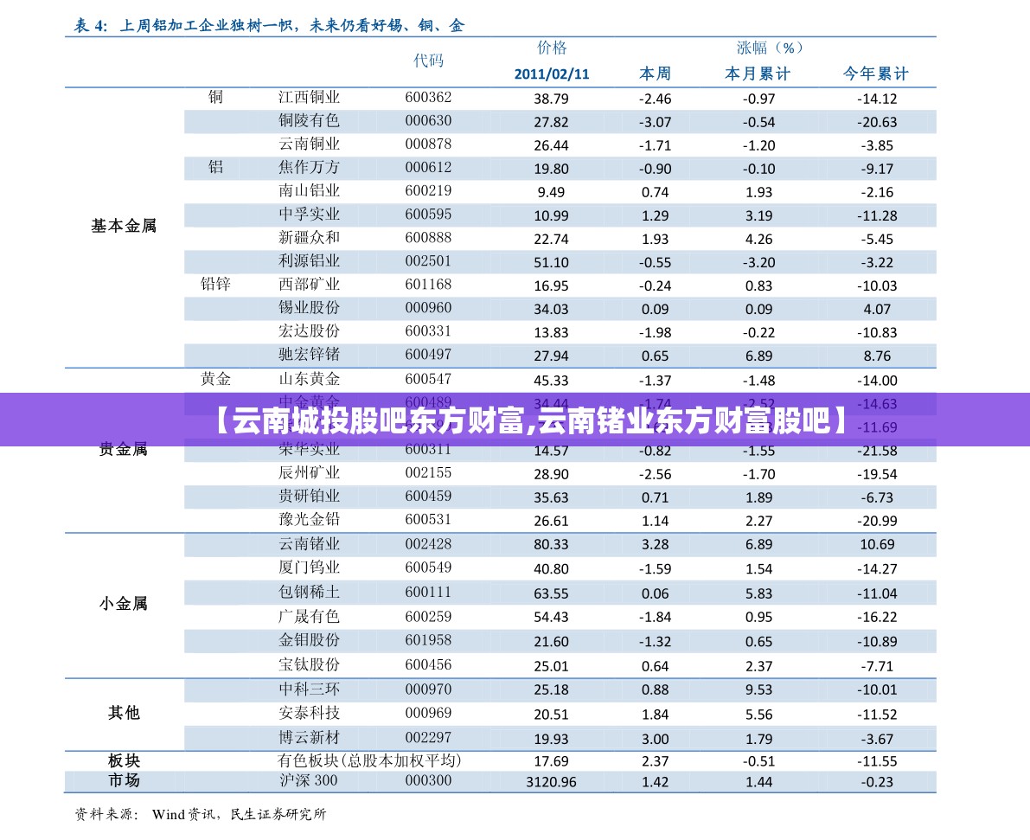Select the 辰州矿业 cell

[309, 472]
